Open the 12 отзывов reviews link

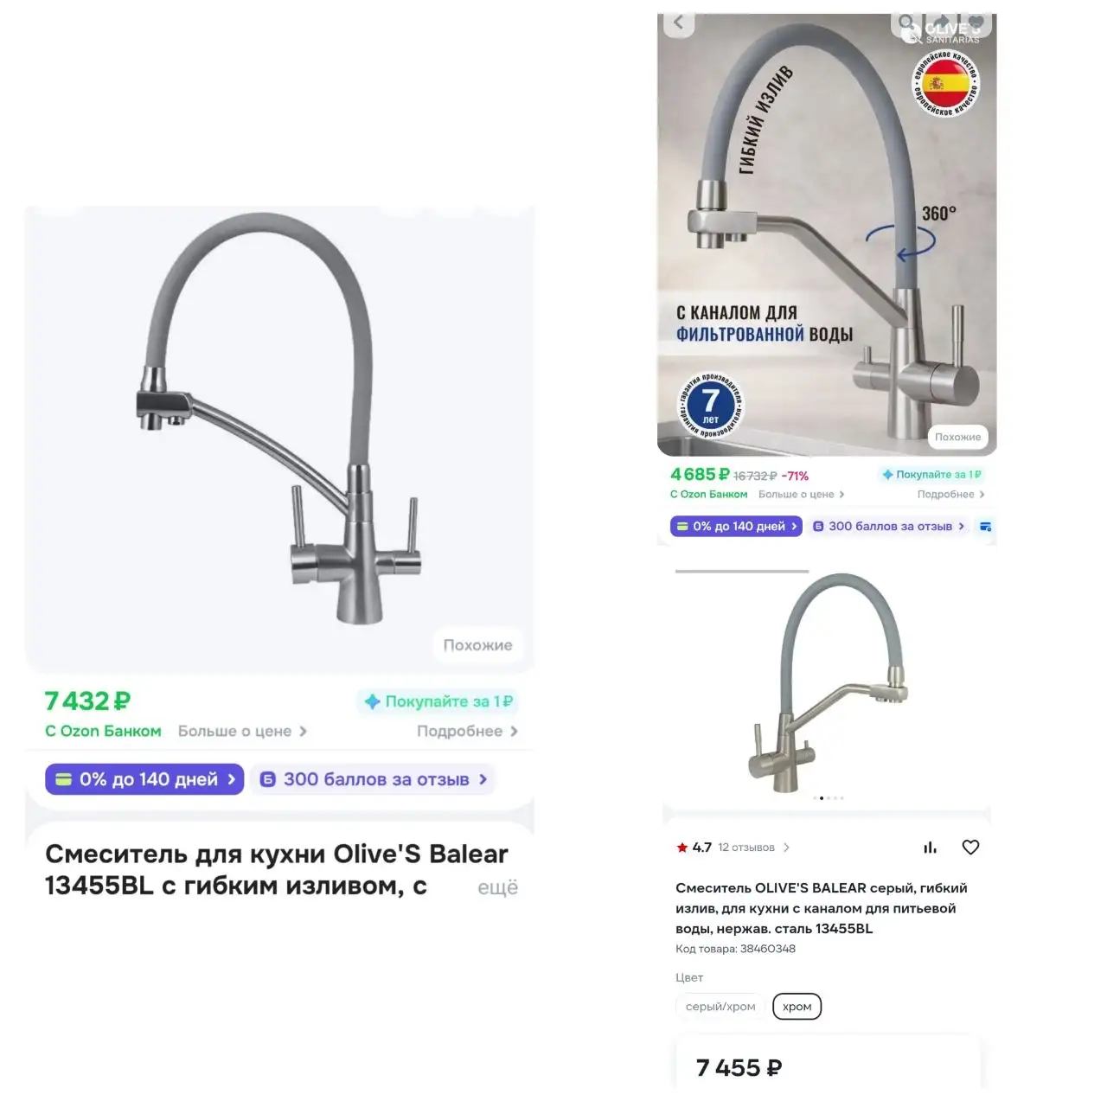(x=754, y=848)
